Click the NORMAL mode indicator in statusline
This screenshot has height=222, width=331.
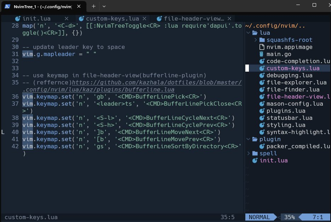coord(259,217)
